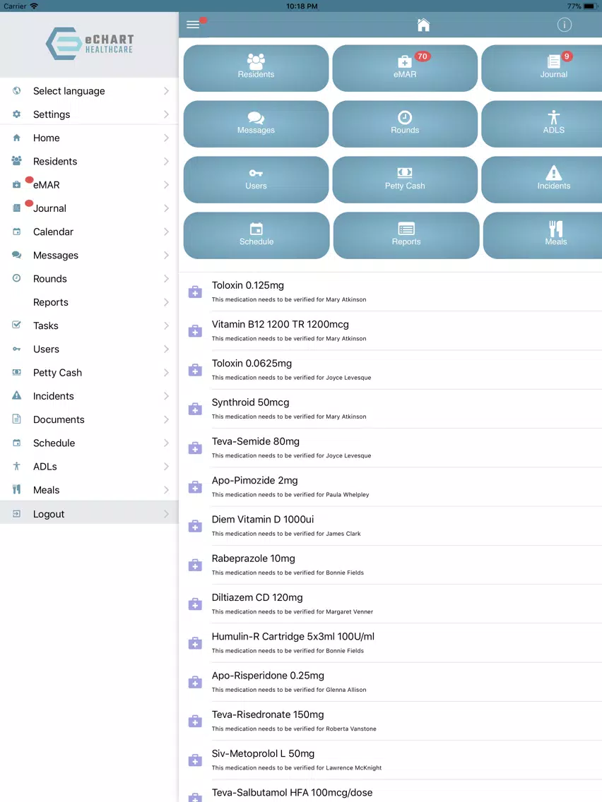Screen dimensions: 602x802
Task: Expand Select language chevron
Action: coord(166,90)
